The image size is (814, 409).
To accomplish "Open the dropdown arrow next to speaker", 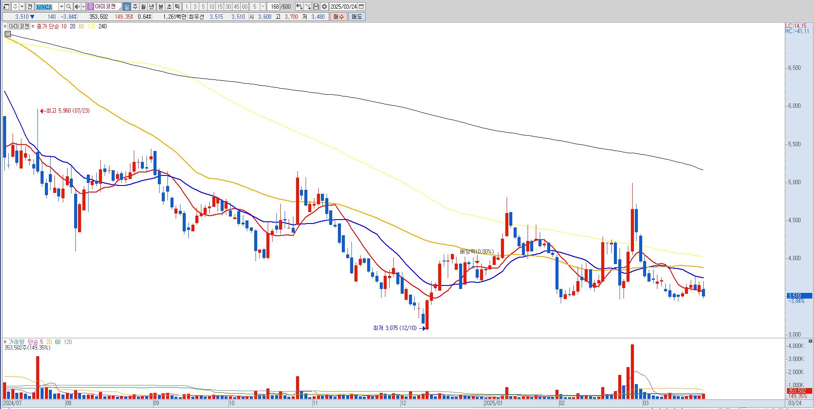I will click(83, 7).
